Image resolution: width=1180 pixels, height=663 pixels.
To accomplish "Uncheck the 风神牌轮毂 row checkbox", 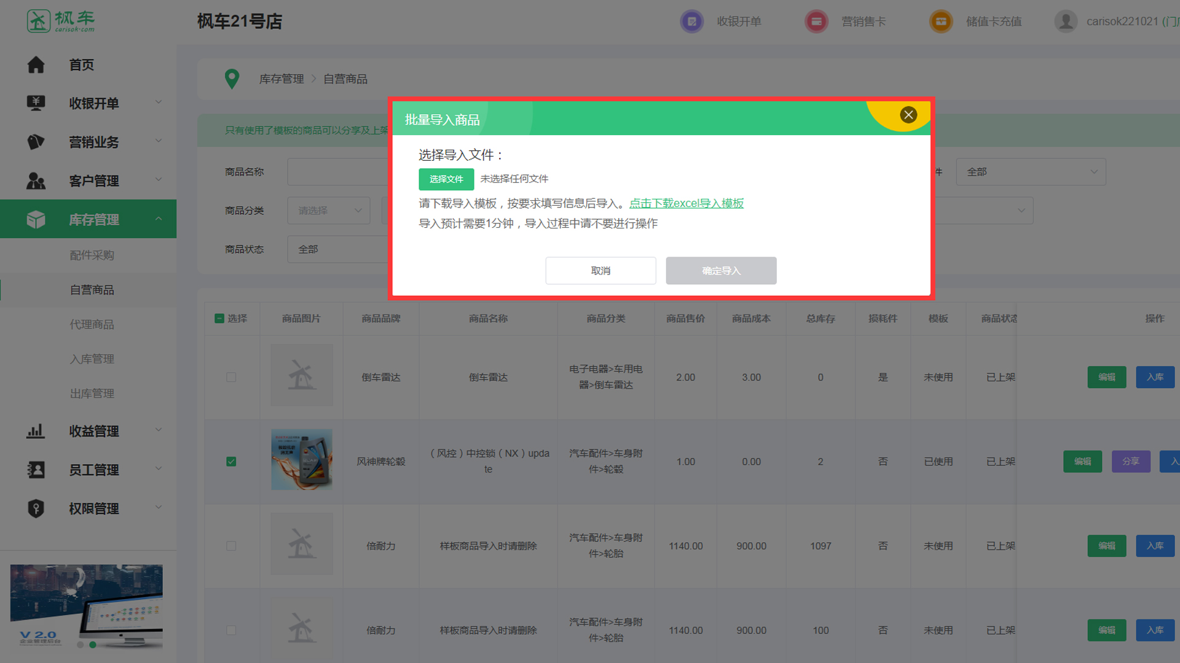I will coord(231,462).
